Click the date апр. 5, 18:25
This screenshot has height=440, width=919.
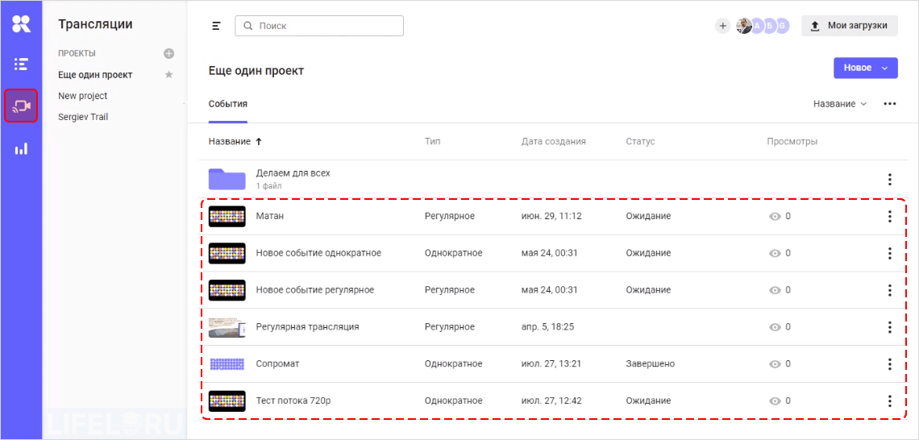coord(547,327)
